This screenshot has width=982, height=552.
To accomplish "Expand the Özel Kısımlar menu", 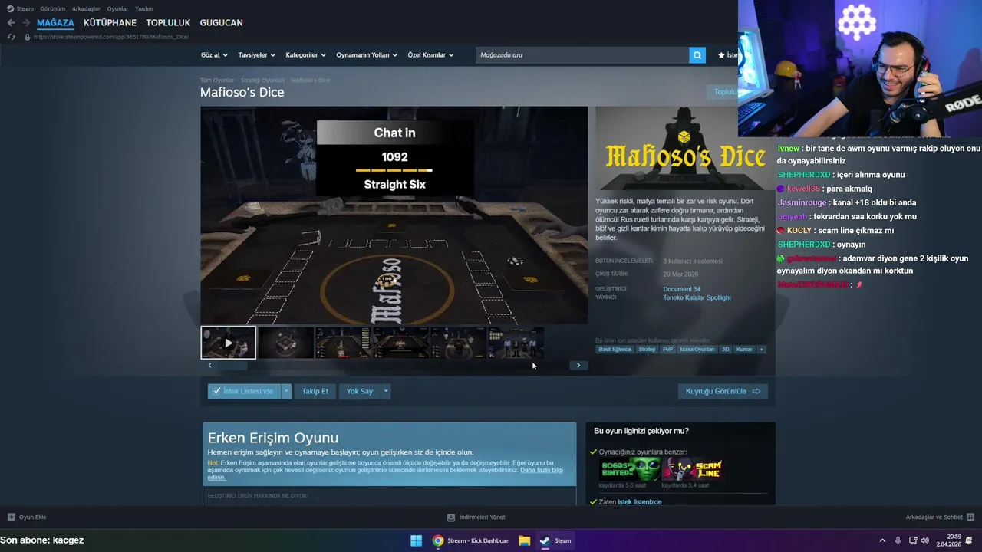I will (x=430, y=55).
